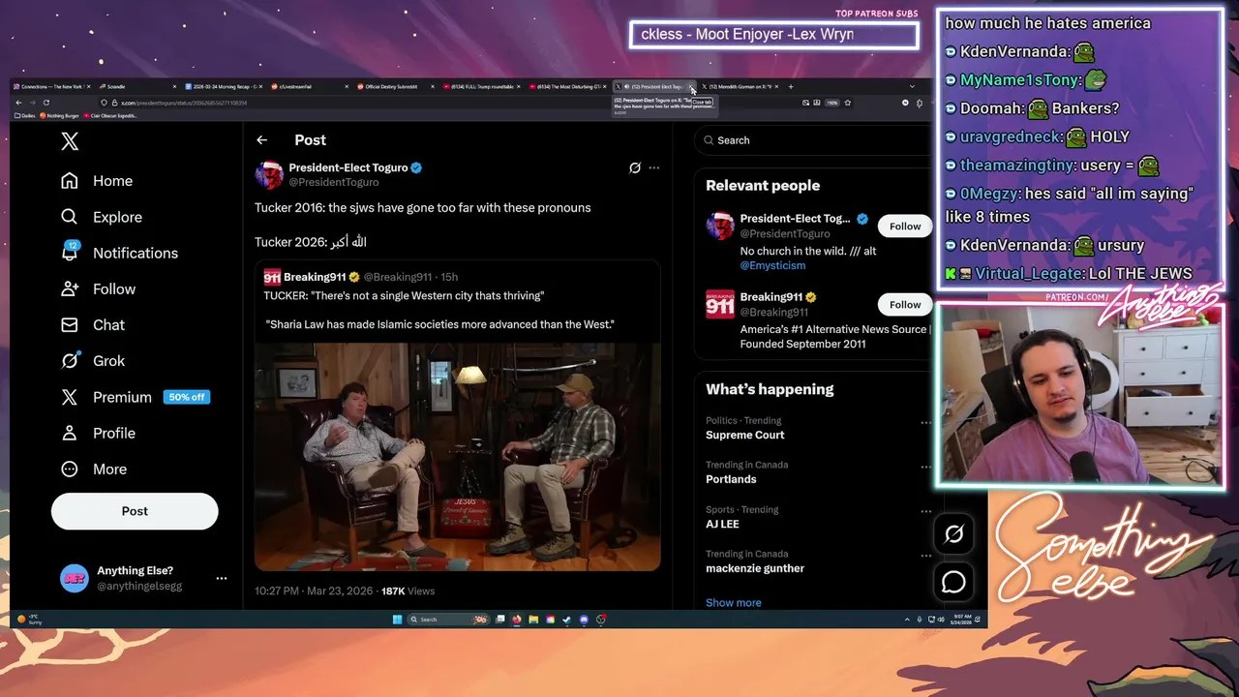Viewport: 1239px width, 697px height.
Task: Open the Portlands trending topic
Action: click(731, 479)
